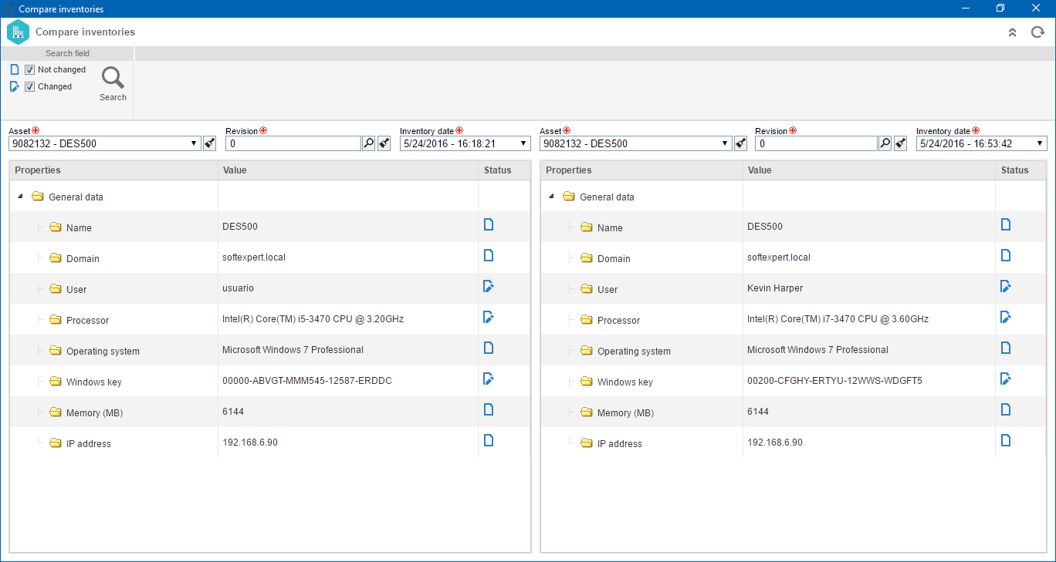
Task: Collapse General data in right panel
Action: click(x=550, y=197)
